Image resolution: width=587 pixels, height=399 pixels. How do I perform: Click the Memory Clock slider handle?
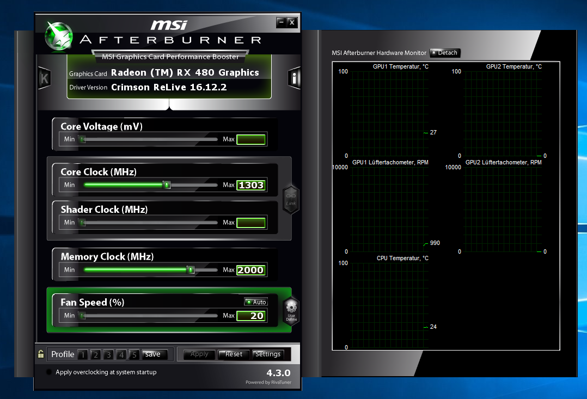(191, 270)
